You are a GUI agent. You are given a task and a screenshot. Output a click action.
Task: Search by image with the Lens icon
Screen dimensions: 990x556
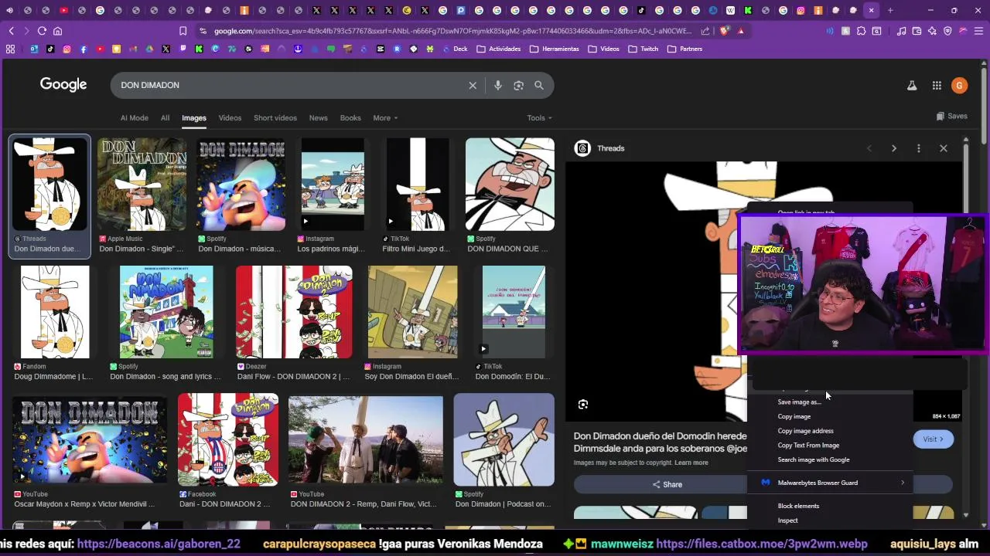point(518,85)
